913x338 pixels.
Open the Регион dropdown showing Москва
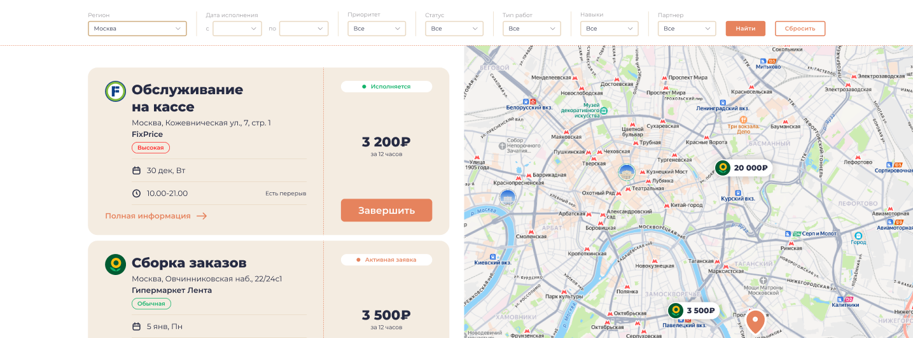click(x=137, y=29)
